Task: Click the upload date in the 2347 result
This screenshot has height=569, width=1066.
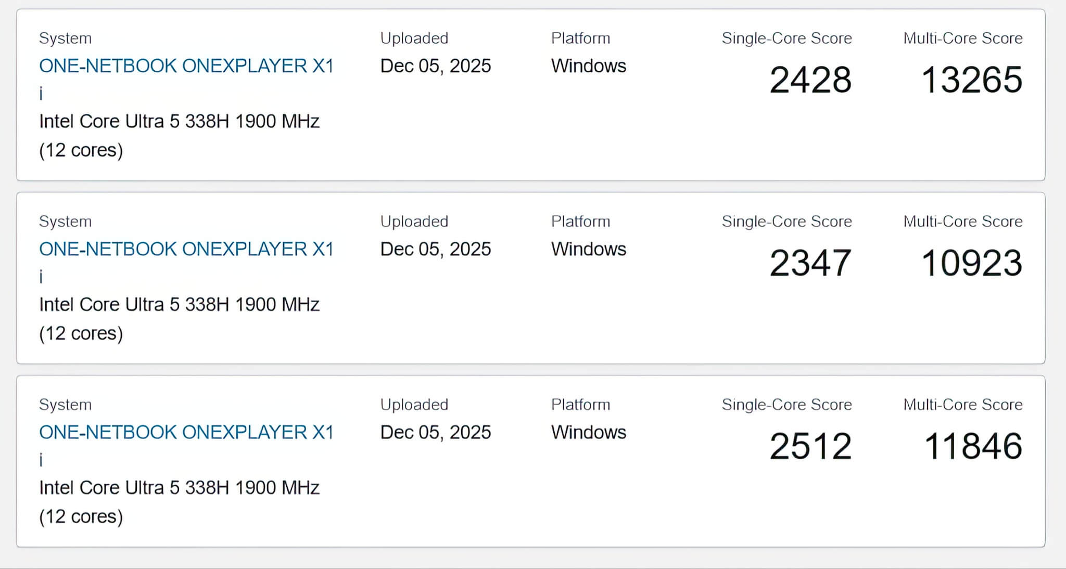Action: coord(435,249)
